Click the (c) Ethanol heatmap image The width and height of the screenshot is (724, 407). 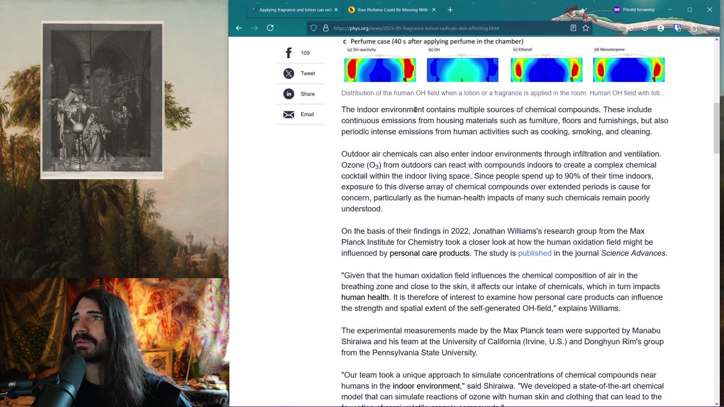(x=546, y=70)
